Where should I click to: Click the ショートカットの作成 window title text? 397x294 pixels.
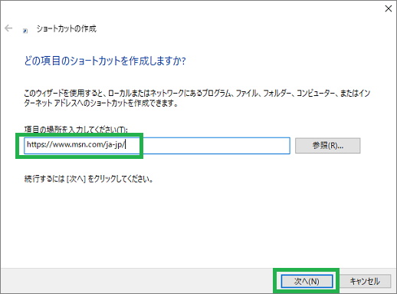[x=67, y=28]
